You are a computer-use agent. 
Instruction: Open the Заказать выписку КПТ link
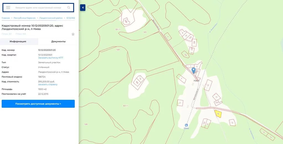click(x=51, y=58)
